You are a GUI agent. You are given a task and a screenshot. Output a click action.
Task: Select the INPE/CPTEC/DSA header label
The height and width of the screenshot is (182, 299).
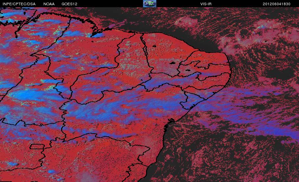[19, 4]
